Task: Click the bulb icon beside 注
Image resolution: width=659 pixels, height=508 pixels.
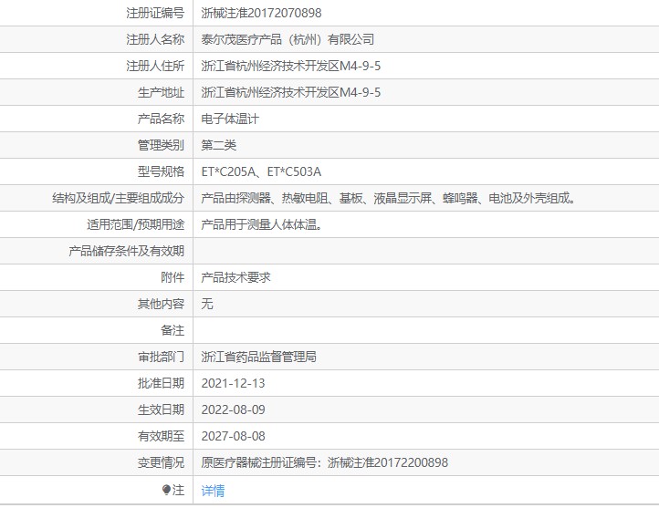Action: 166,490
